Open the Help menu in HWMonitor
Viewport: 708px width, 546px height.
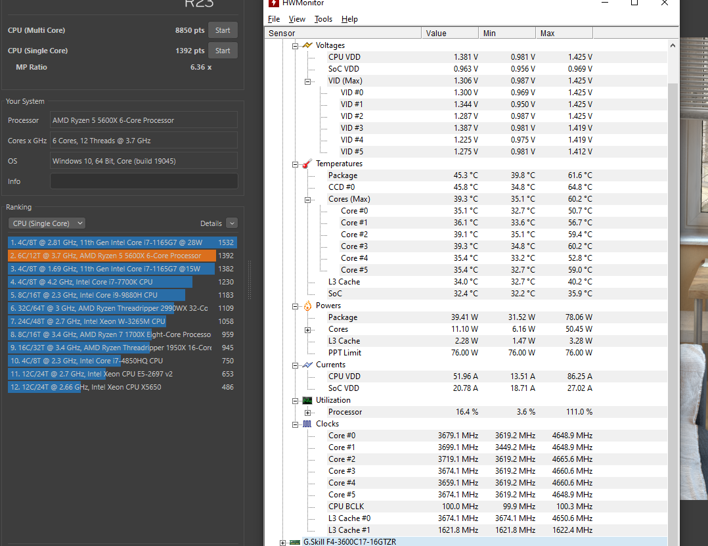349,19
